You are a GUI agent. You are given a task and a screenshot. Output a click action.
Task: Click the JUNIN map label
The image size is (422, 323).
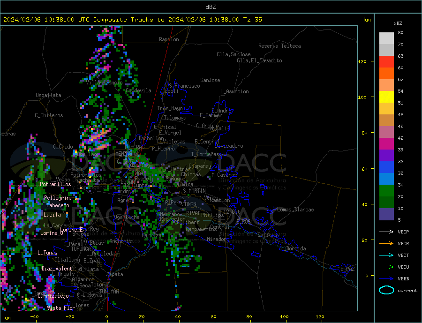189,204
